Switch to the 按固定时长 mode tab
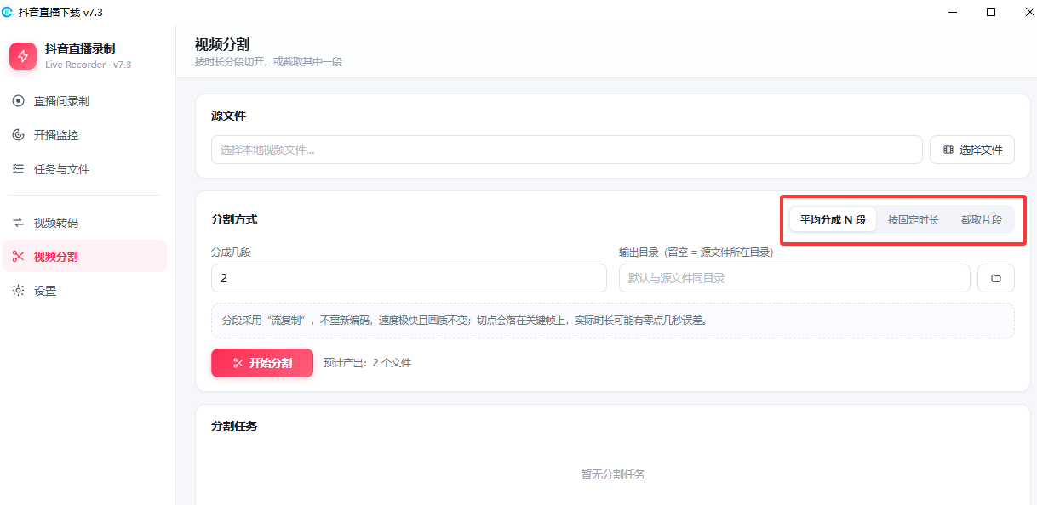 (913, 219)
